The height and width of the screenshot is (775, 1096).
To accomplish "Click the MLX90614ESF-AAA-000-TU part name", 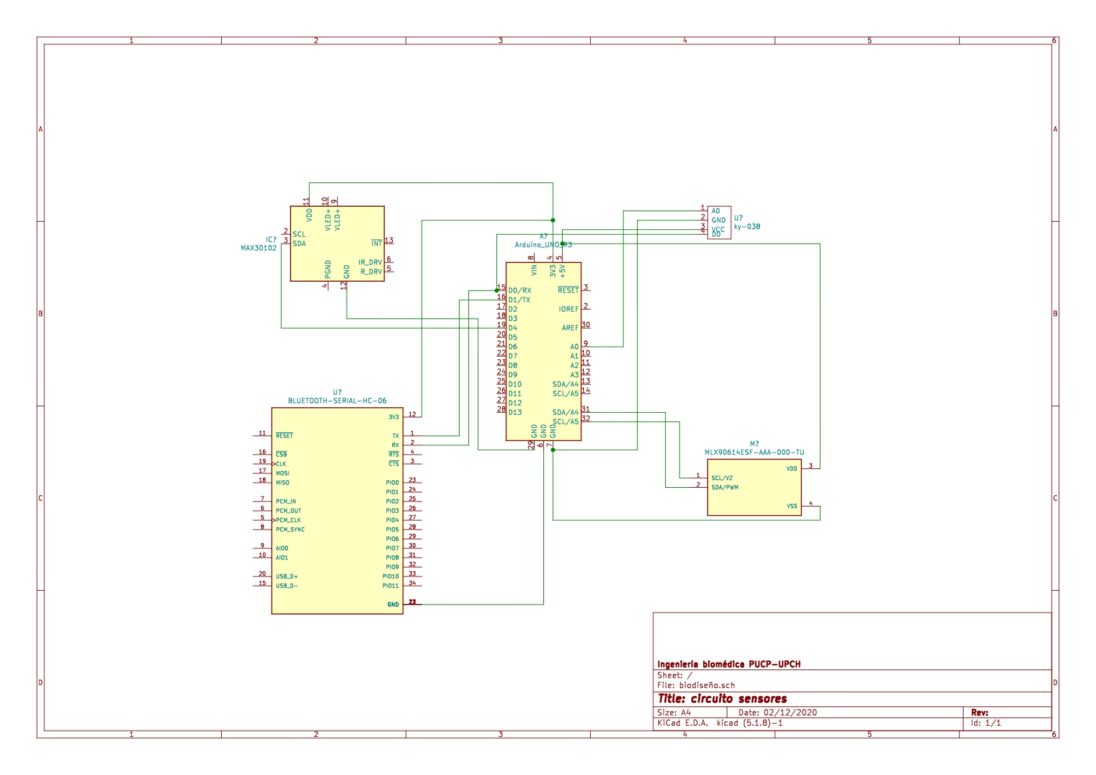I will (754, 452).
